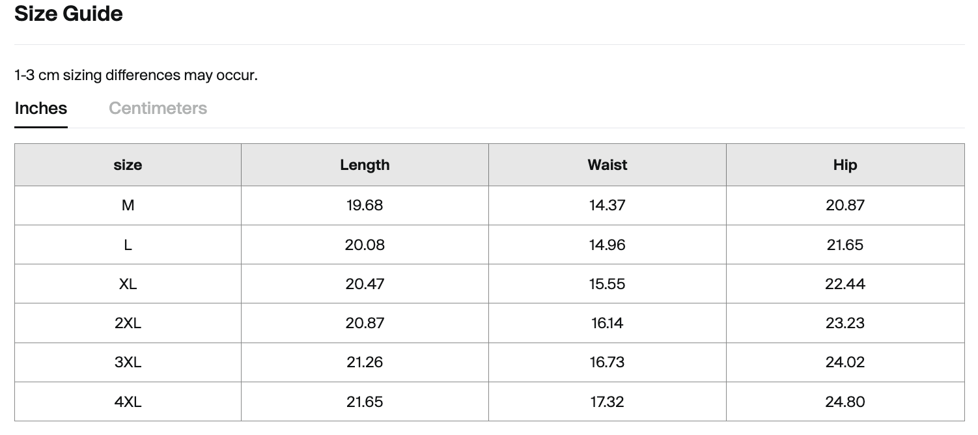Click the 24.80 hip value
Image resolution: width=978 pixels, height=435 pixels.
[845, 402]
